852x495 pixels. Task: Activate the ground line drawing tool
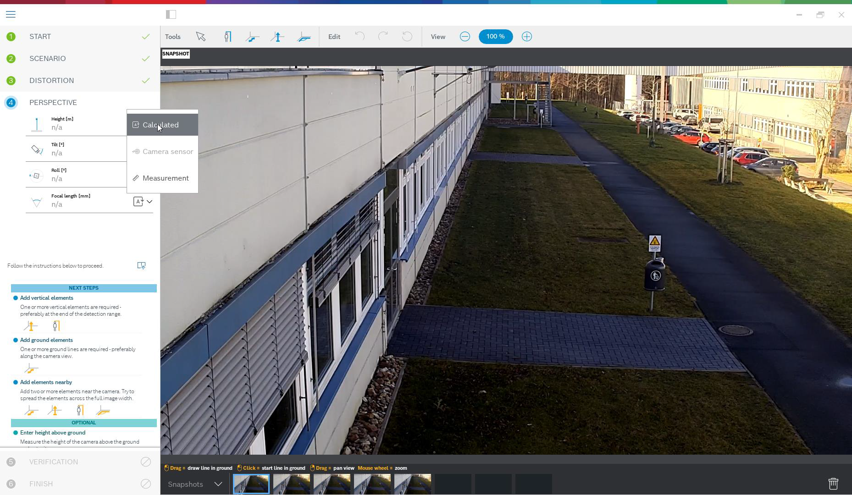(252, 37)
